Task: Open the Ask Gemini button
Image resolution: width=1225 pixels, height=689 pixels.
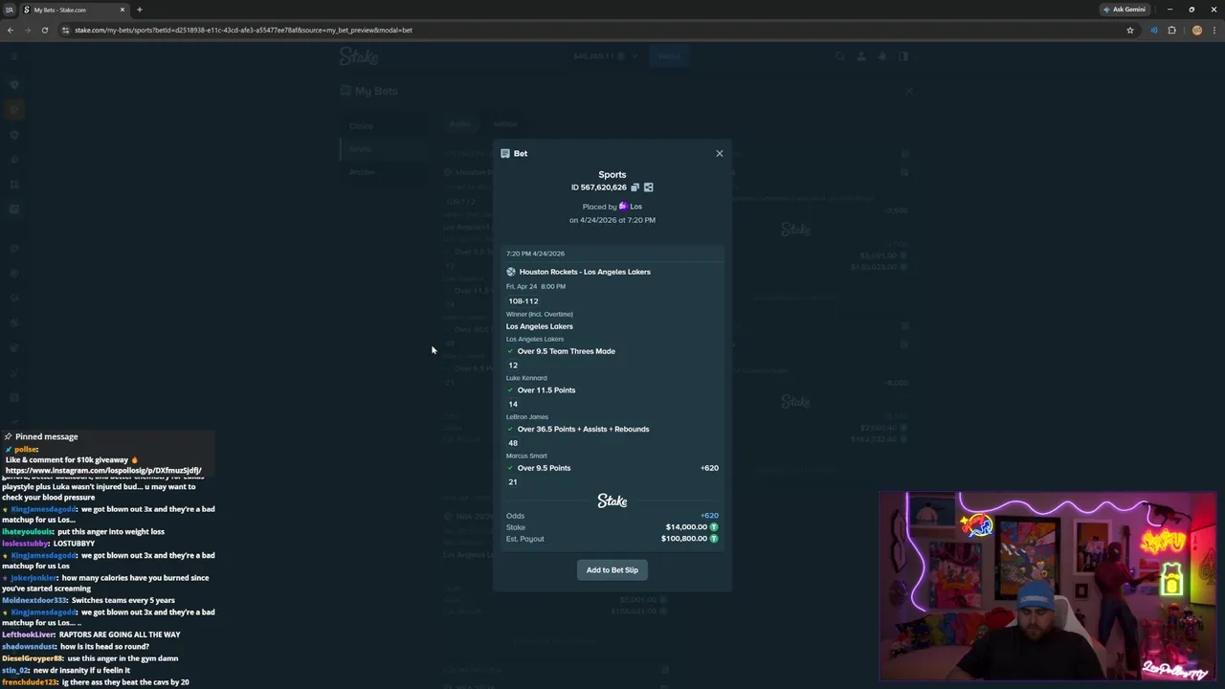Action: [1125, 10]
